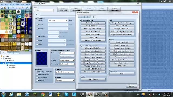Open the Draw menu
The image size is (173, 97).
click(x=17, y=4)
